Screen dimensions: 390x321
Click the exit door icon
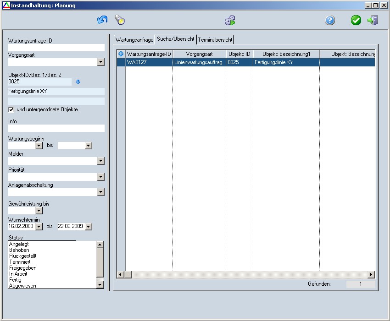click(373, 20)
